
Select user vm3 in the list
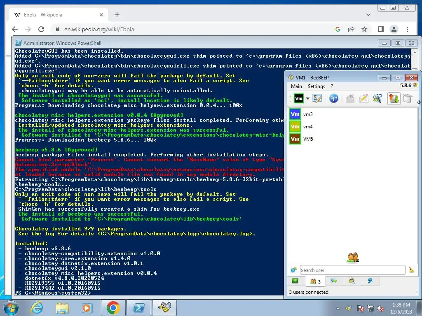tap(353, 114)
